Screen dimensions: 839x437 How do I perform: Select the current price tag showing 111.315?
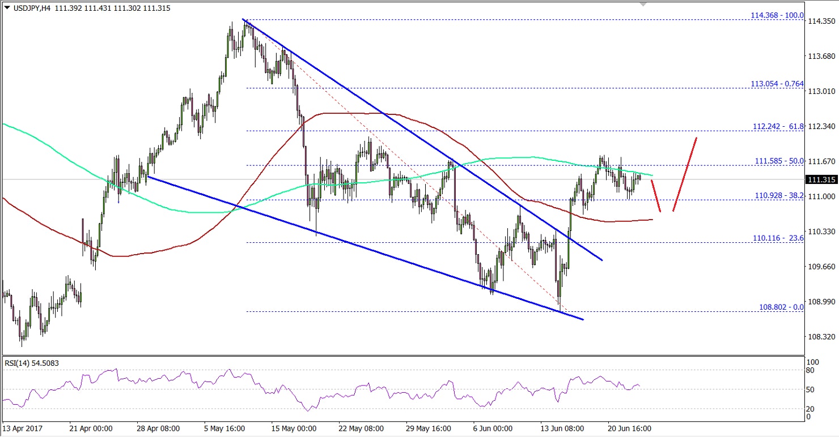point(821,179)
